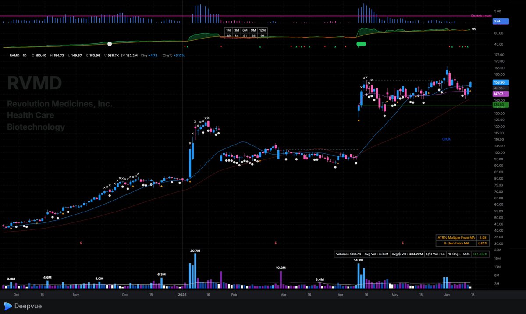Screen dimensions: 526x314
Task: Click the 20.7M volume peak label
Action: (195, 251)
